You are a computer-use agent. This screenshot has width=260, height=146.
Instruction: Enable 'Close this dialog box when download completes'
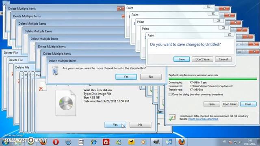pos(170,94)
